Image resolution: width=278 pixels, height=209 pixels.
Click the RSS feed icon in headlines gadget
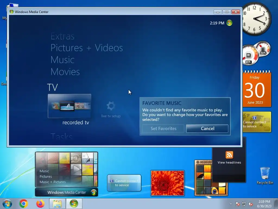click(229, 155)
